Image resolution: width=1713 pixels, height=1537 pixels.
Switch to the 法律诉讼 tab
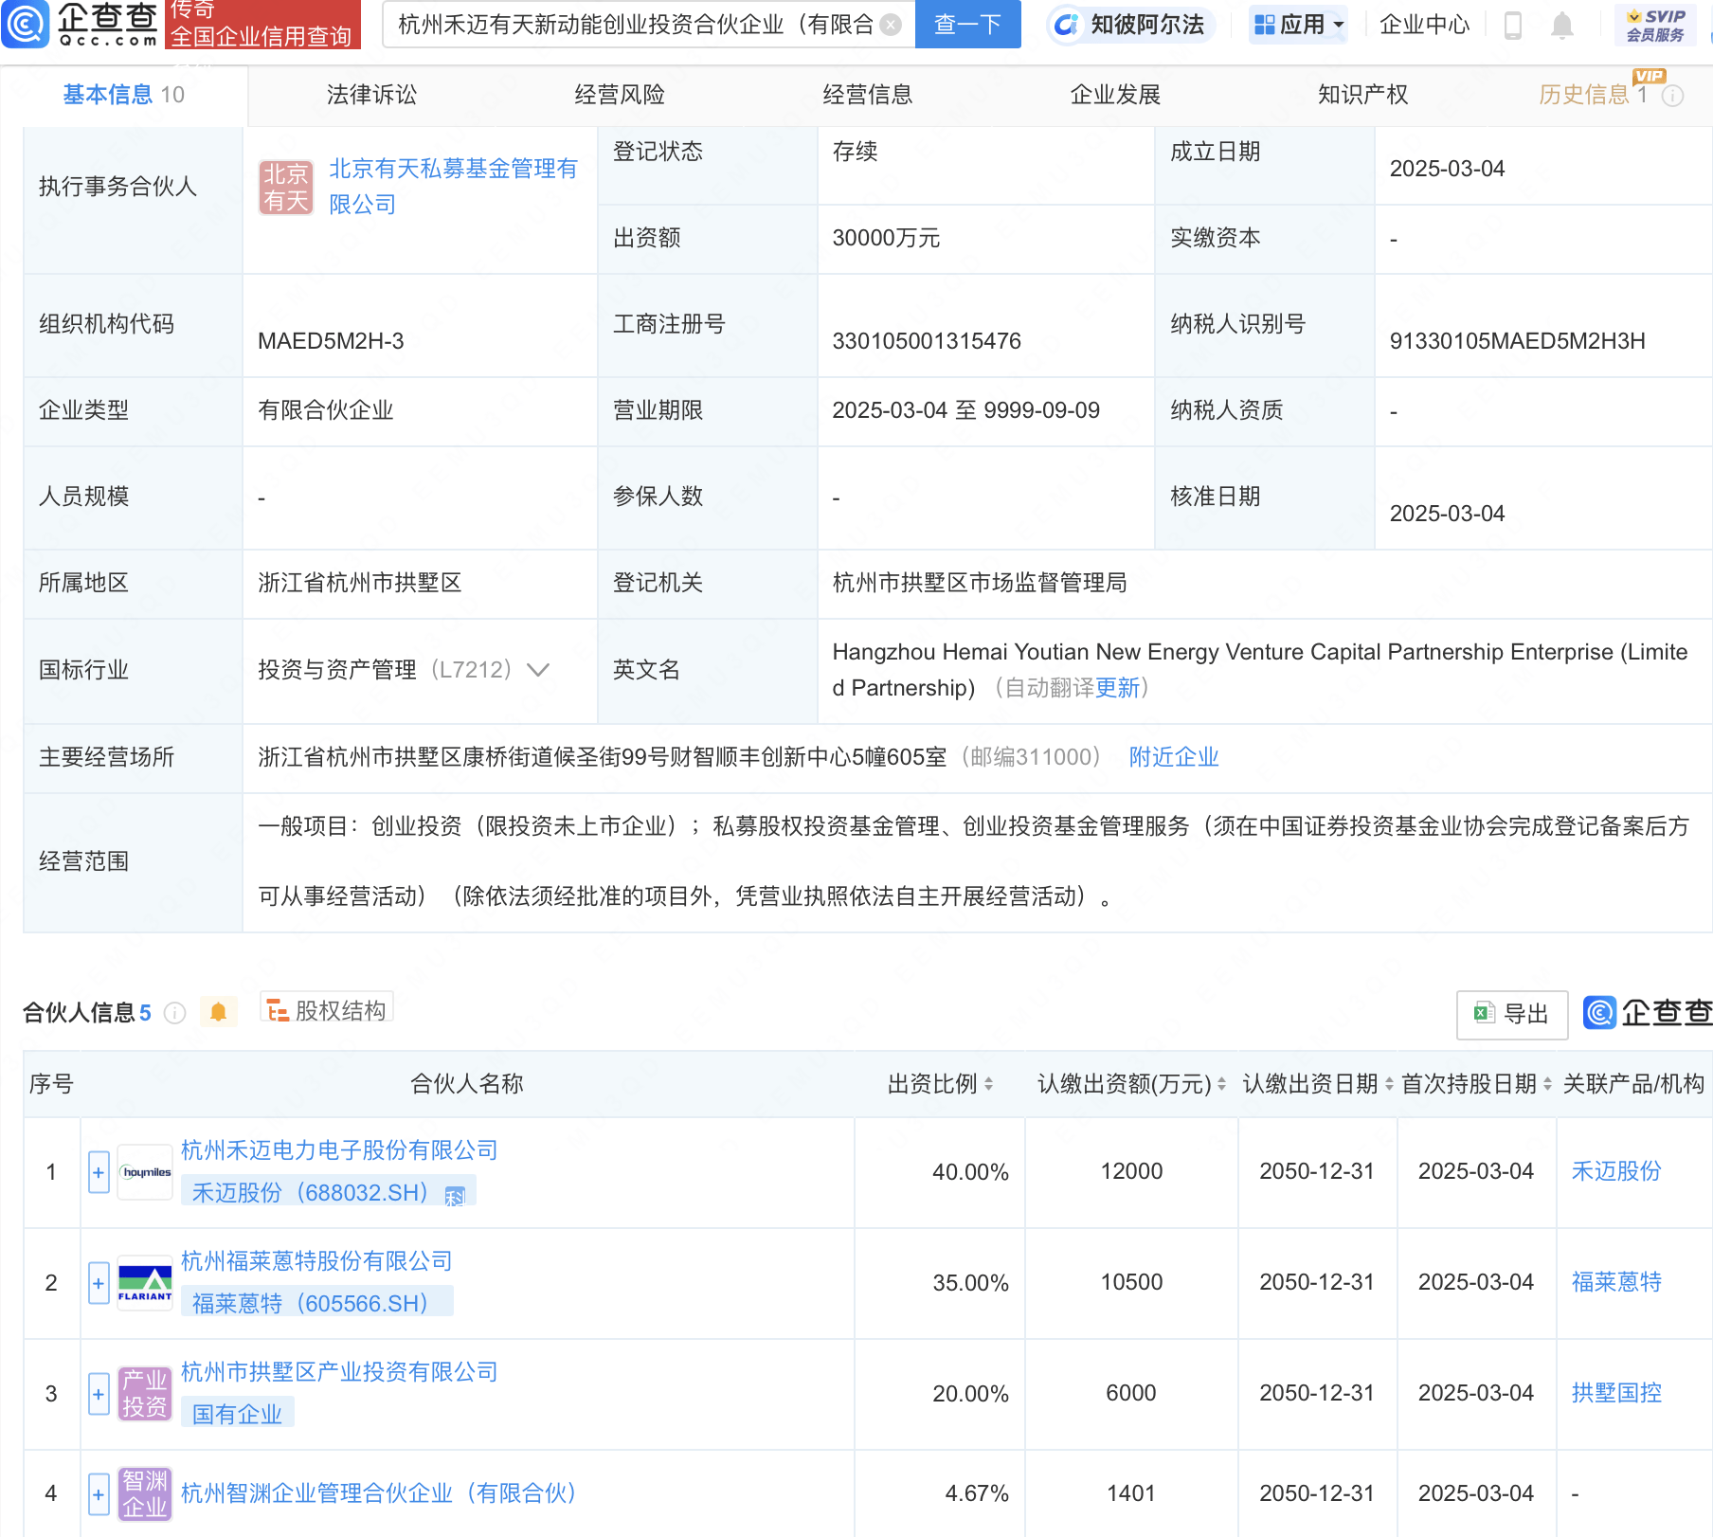click(371, 95)
